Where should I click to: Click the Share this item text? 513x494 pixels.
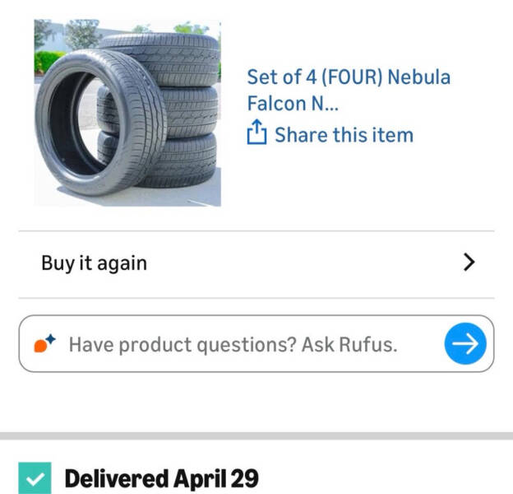click(x=344, y=135)
